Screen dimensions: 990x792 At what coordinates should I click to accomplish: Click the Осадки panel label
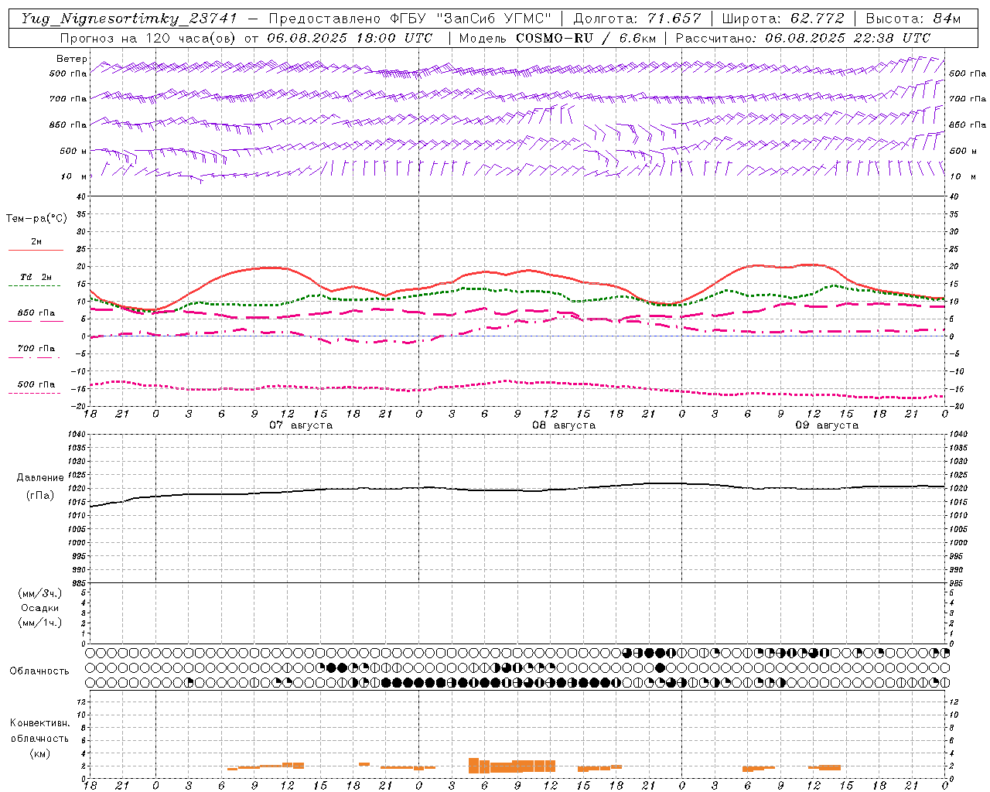[40, 608]
